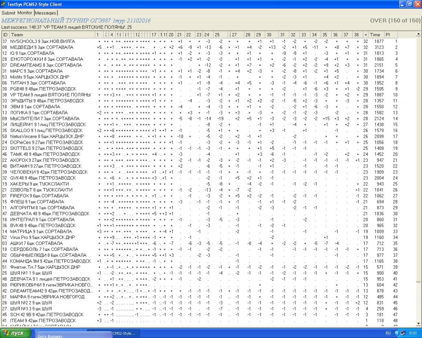The height and width of the screenshot is (338, 422).
Task: Click the Time column header
Action: pos(376,35)
